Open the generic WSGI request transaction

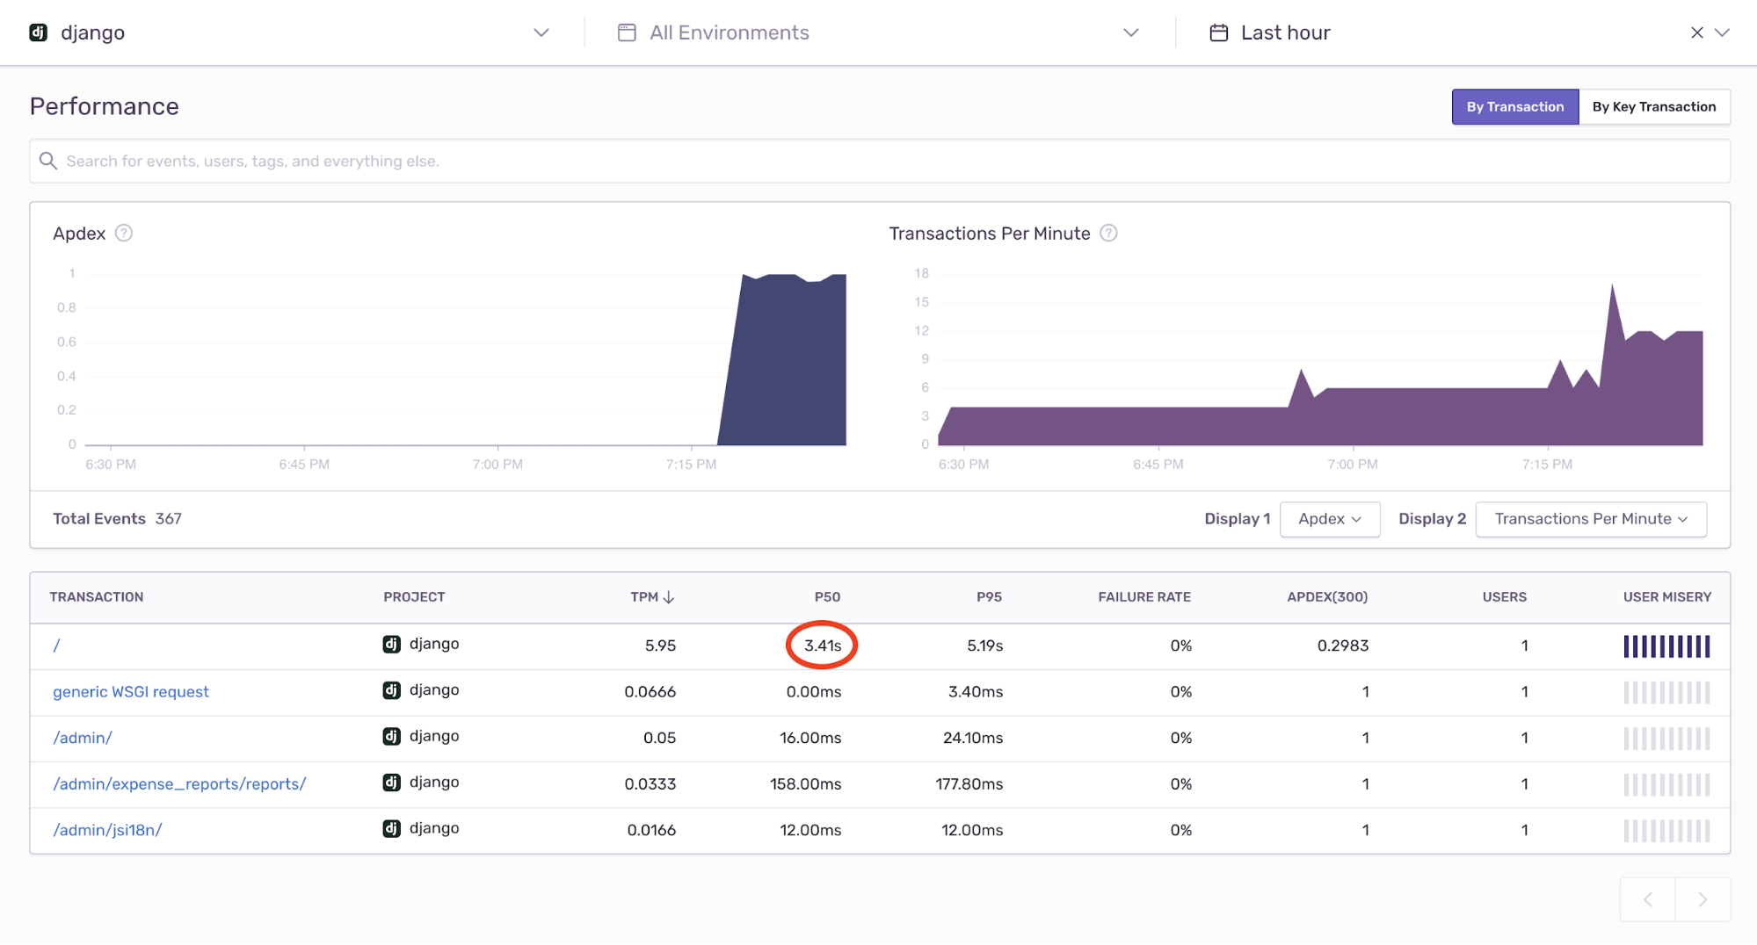[131, 692]
